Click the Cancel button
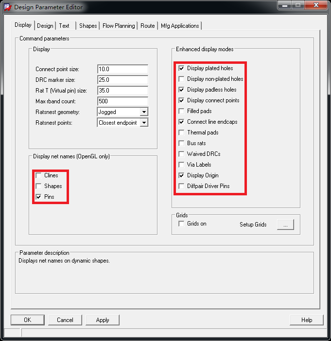The width and height of the screenshot is (331, 341). coord(65,320)
